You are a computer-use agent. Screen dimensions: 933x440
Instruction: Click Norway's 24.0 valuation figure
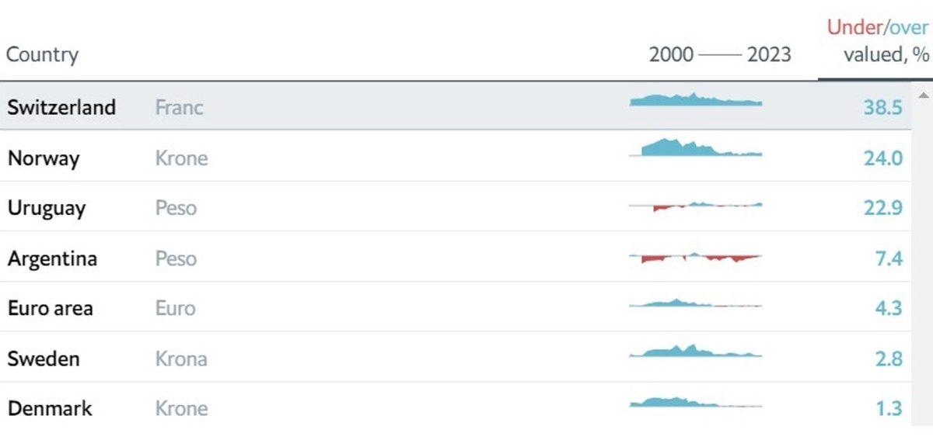pyautogui.click(x=882, y=158)
